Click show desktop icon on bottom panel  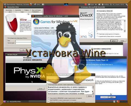(4, 102)
